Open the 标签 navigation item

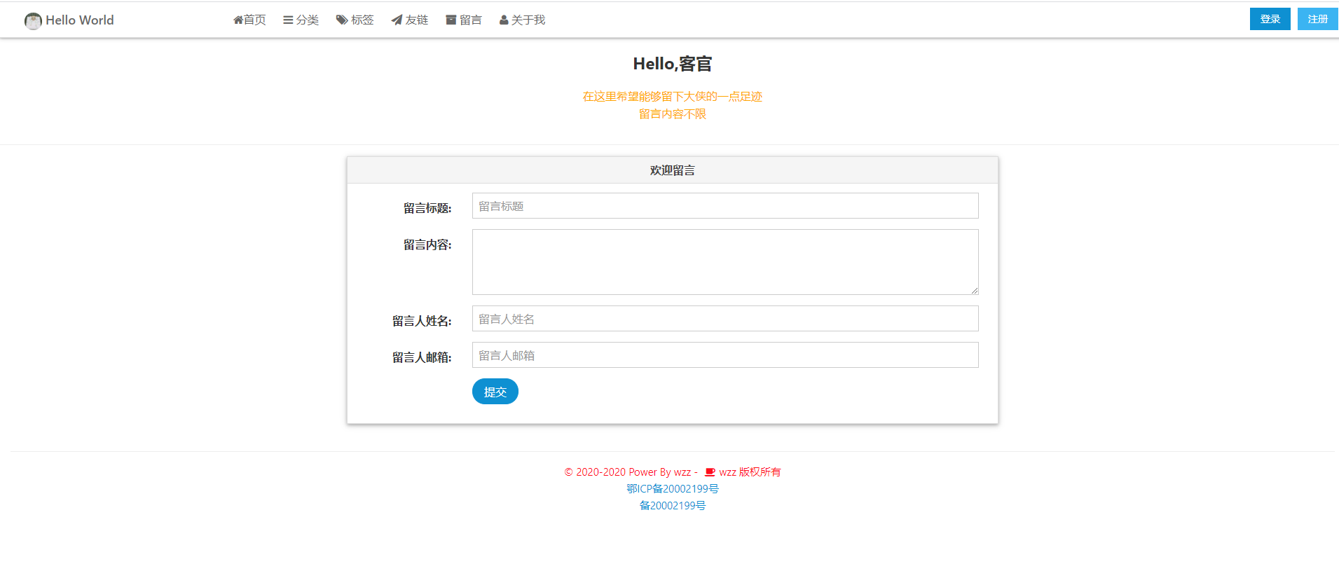(x=355, y=20)
